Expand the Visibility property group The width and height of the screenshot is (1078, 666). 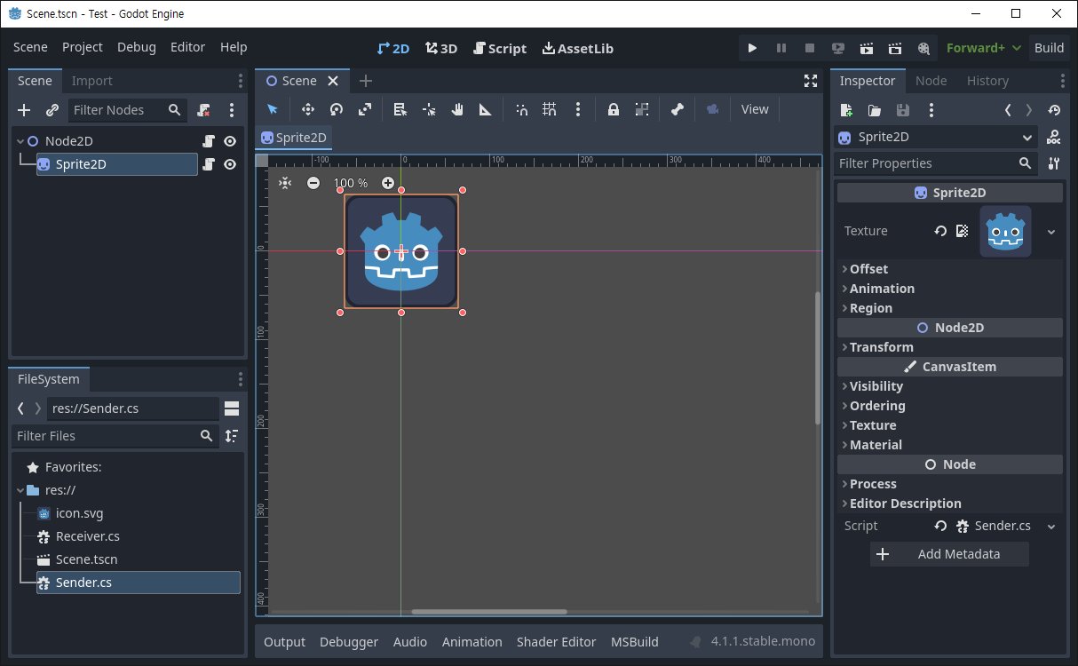876,386
